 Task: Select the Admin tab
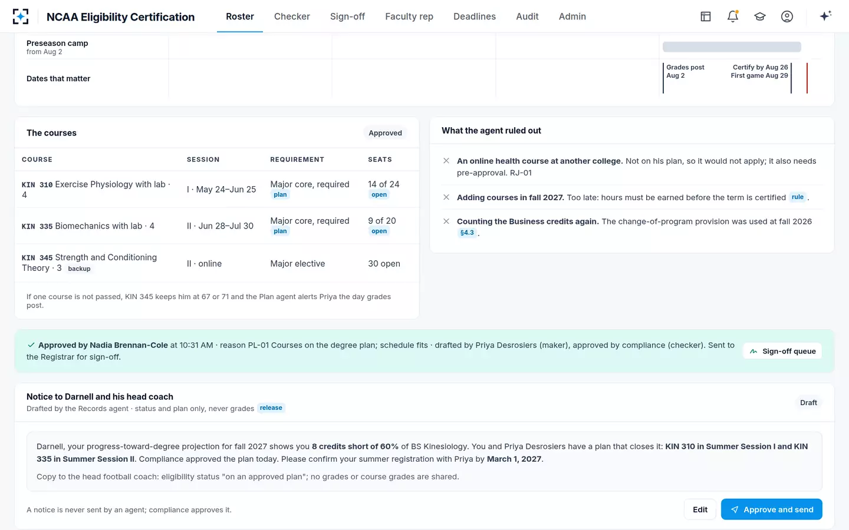(x=572, y=16)
